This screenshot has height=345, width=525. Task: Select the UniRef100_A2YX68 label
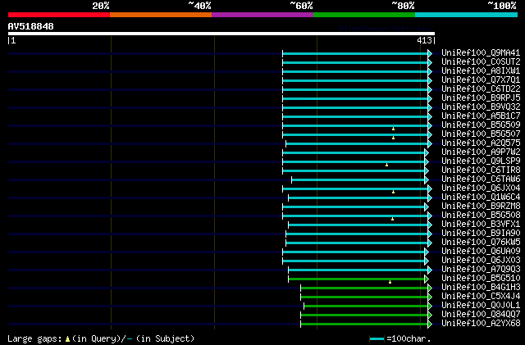(x=481, y=324)
